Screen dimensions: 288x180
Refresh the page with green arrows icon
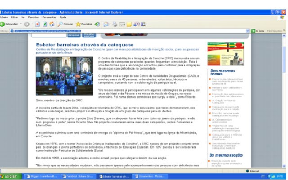click(x=45, y=24)
